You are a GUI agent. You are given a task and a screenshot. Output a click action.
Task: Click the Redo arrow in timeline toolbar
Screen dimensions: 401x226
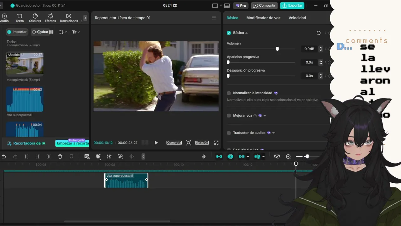click(x=15, y=156)
